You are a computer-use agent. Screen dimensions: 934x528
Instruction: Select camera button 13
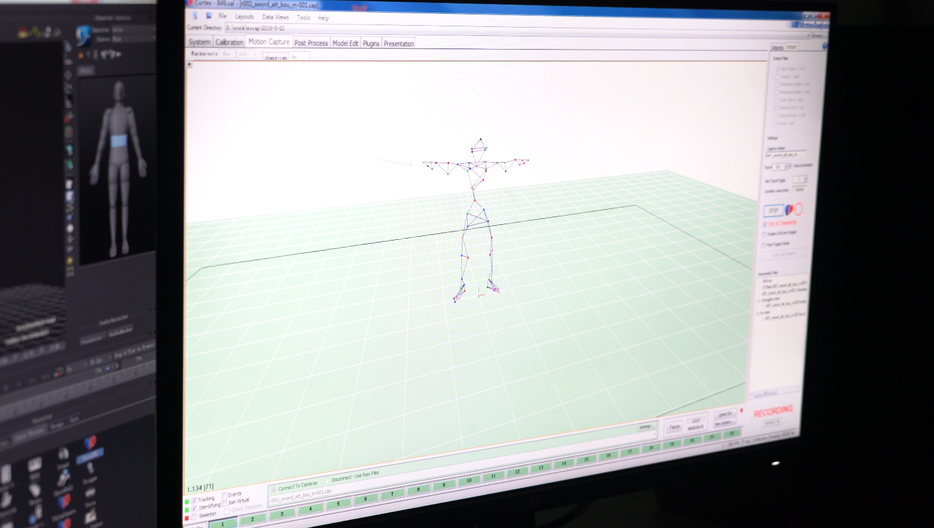540,468
